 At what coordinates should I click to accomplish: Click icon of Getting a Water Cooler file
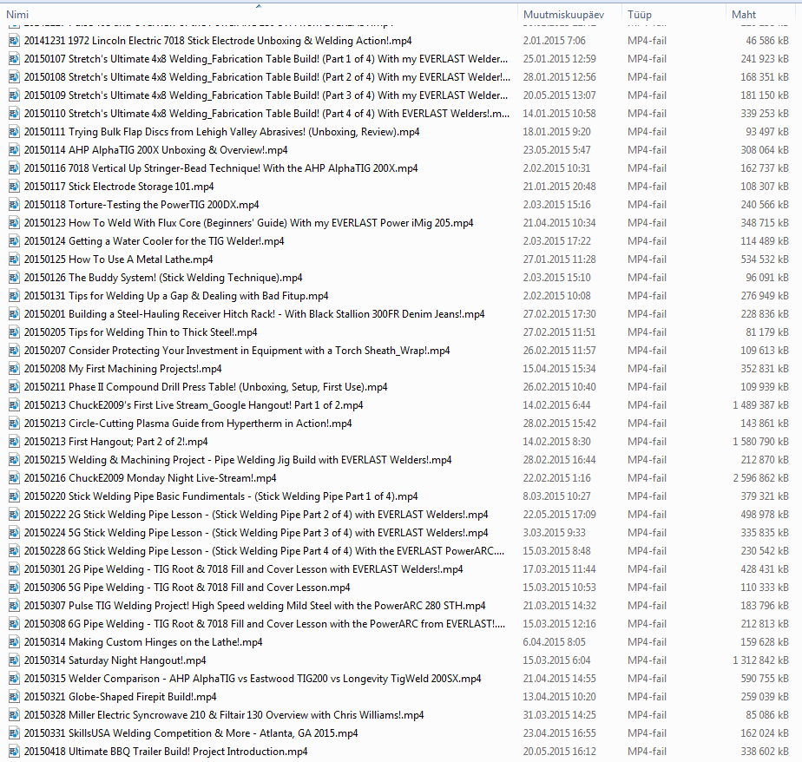[14, 241]
